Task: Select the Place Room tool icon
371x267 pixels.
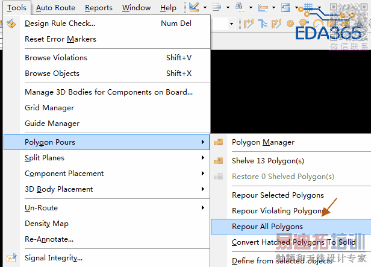Action: 285,8
